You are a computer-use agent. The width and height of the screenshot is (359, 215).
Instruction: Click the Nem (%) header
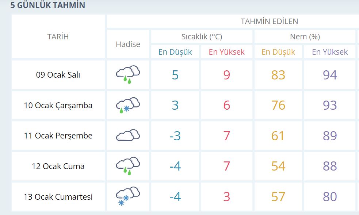tap(305, 36)
